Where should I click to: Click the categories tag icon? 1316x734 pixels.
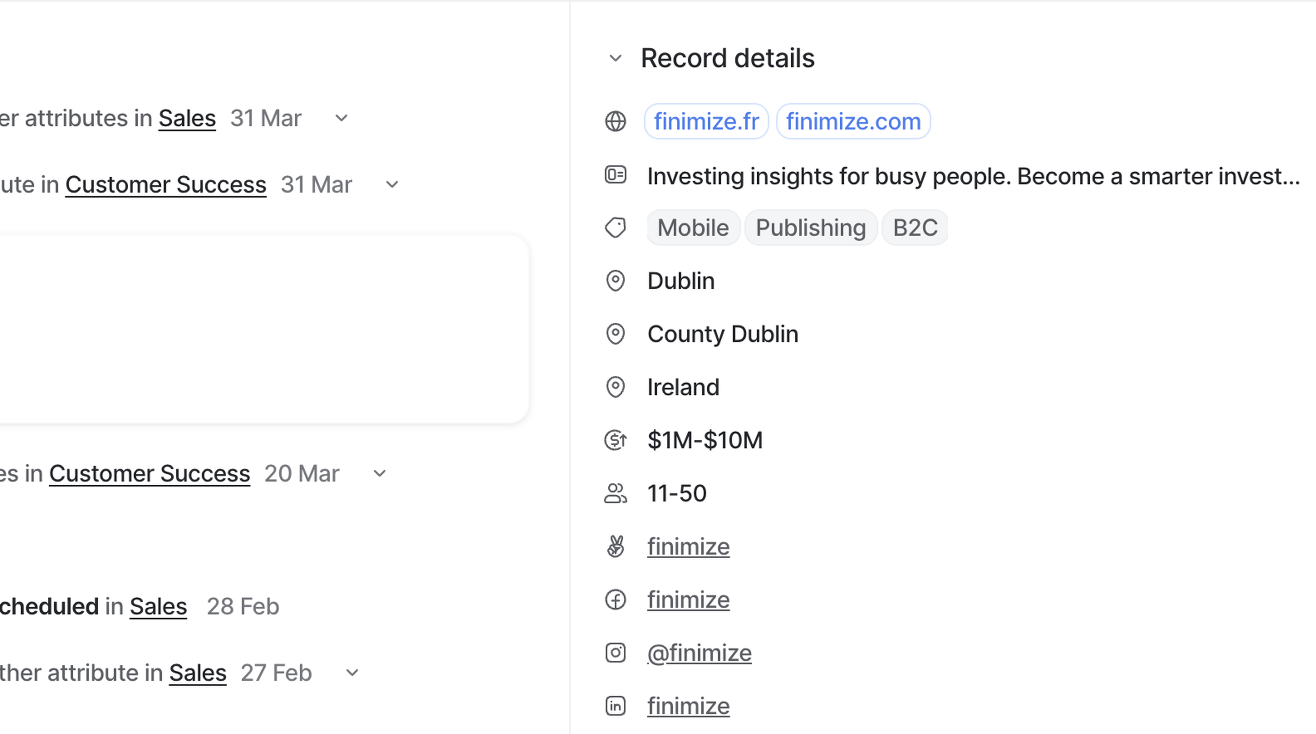click(615, 228)
